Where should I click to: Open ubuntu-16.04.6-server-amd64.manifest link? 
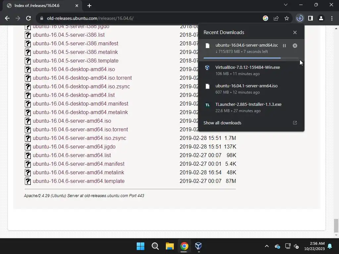click(x=78, y=164)
